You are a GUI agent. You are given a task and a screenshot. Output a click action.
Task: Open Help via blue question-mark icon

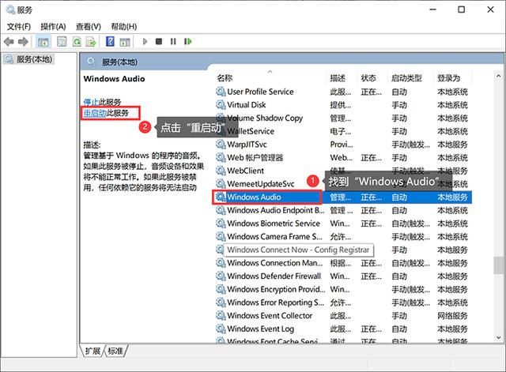tap(111, 41)
